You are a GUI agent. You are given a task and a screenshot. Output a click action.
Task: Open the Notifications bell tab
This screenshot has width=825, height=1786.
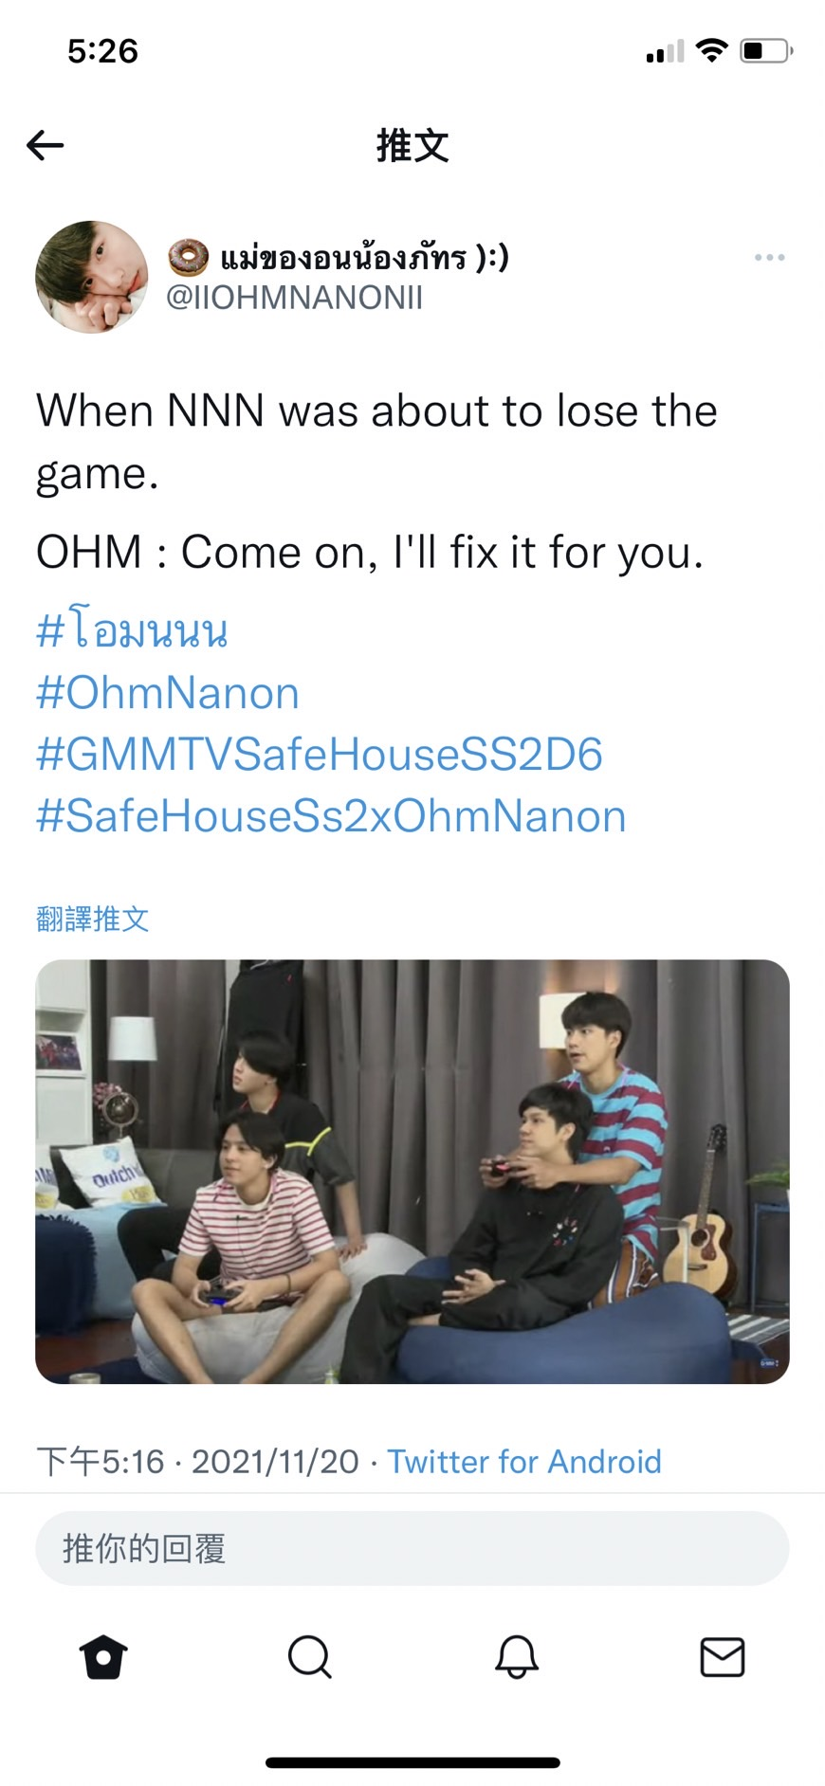(517, 1657)
